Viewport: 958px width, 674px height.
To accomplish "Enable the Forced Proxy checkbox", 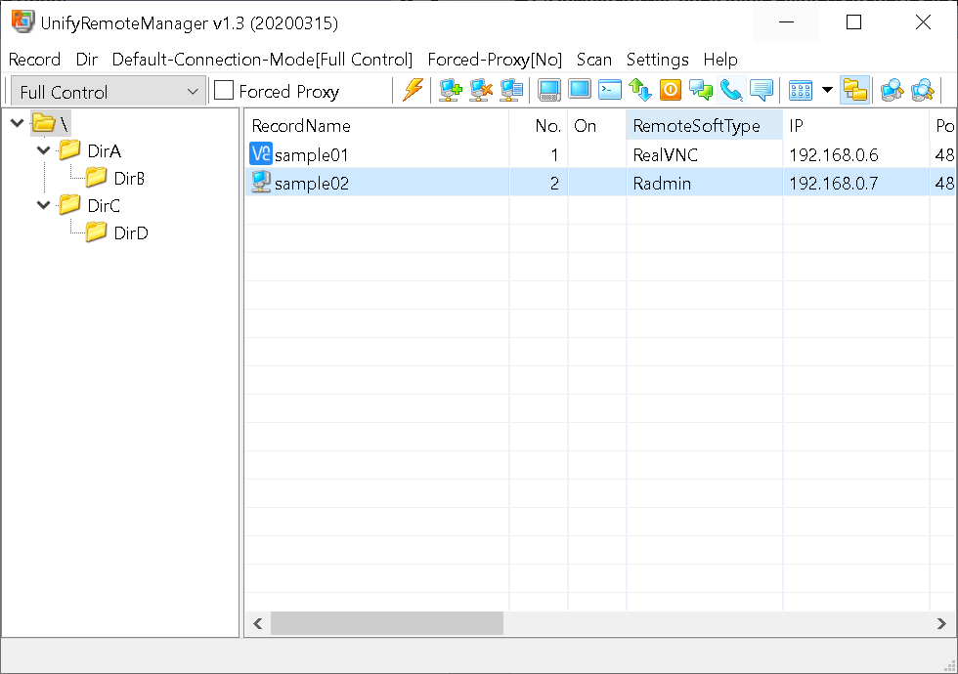I will pyautogui.click(x=224, y=90).
